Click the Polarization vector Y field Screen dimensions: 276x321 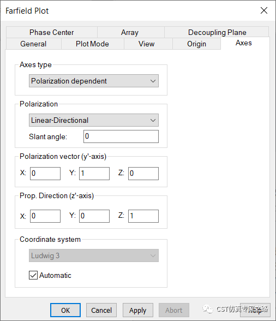click(94, 174)
